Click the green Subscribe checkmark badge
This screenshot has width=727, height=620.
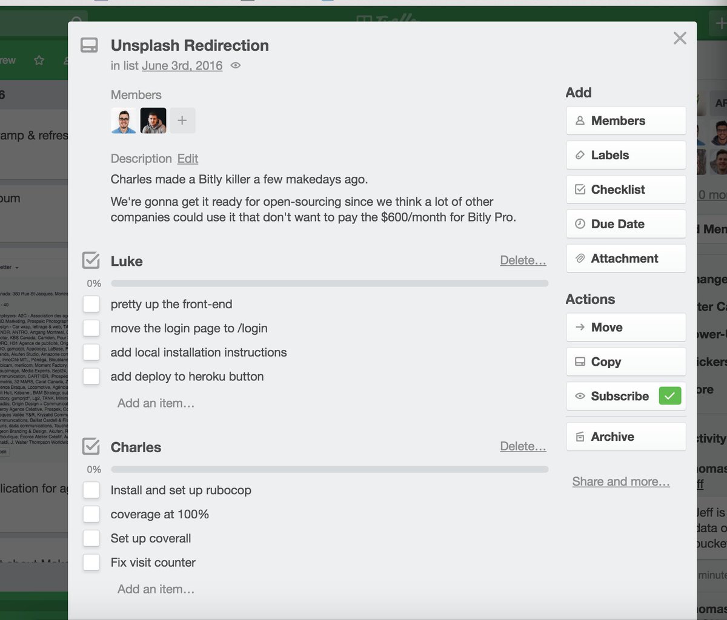click(669, 396)
